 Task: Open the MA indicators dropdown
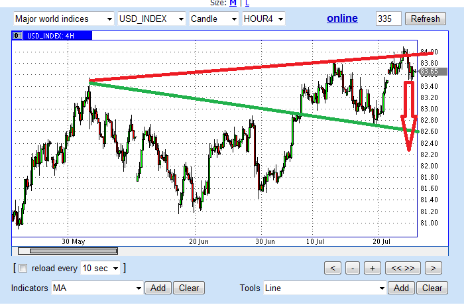tap(97, 288)
